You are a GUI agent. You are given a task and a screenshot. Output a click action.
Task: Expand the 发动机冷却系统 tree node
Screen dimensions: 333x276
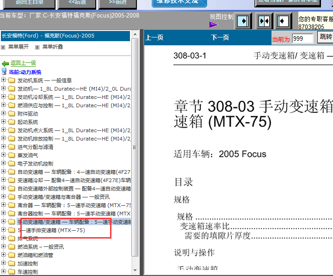3,96
